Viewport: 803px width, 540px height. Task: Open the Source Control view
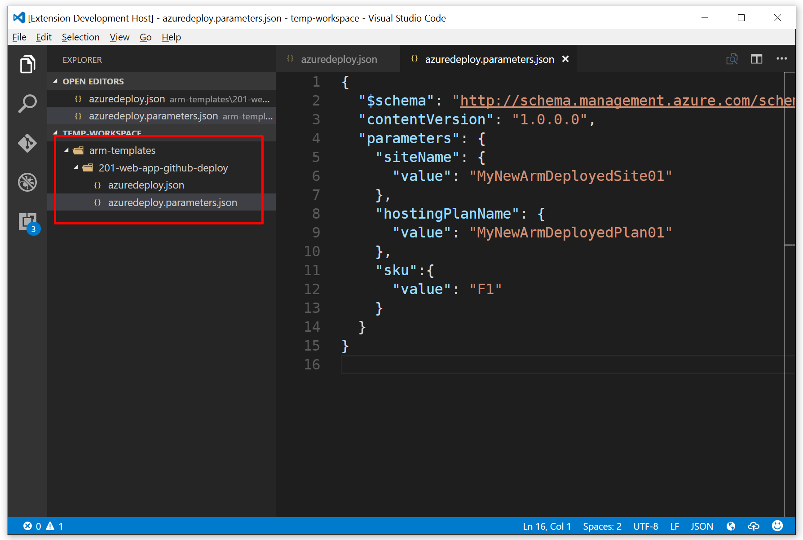coord(27,143)
